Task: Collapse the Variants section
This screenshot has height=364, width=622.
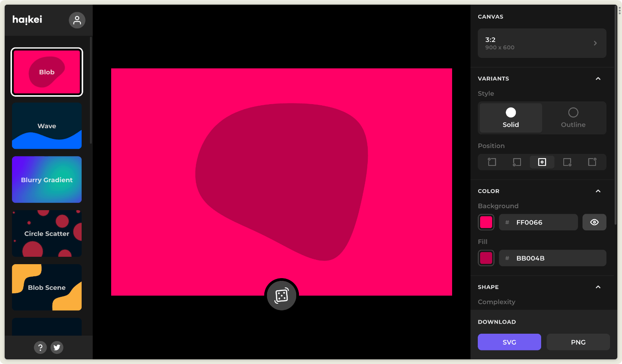Action: click(598, 78)
